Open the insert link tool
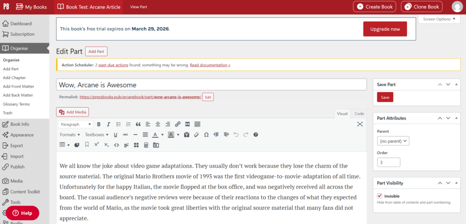Viewport: 466px width, 224px height. pos(177,124)
